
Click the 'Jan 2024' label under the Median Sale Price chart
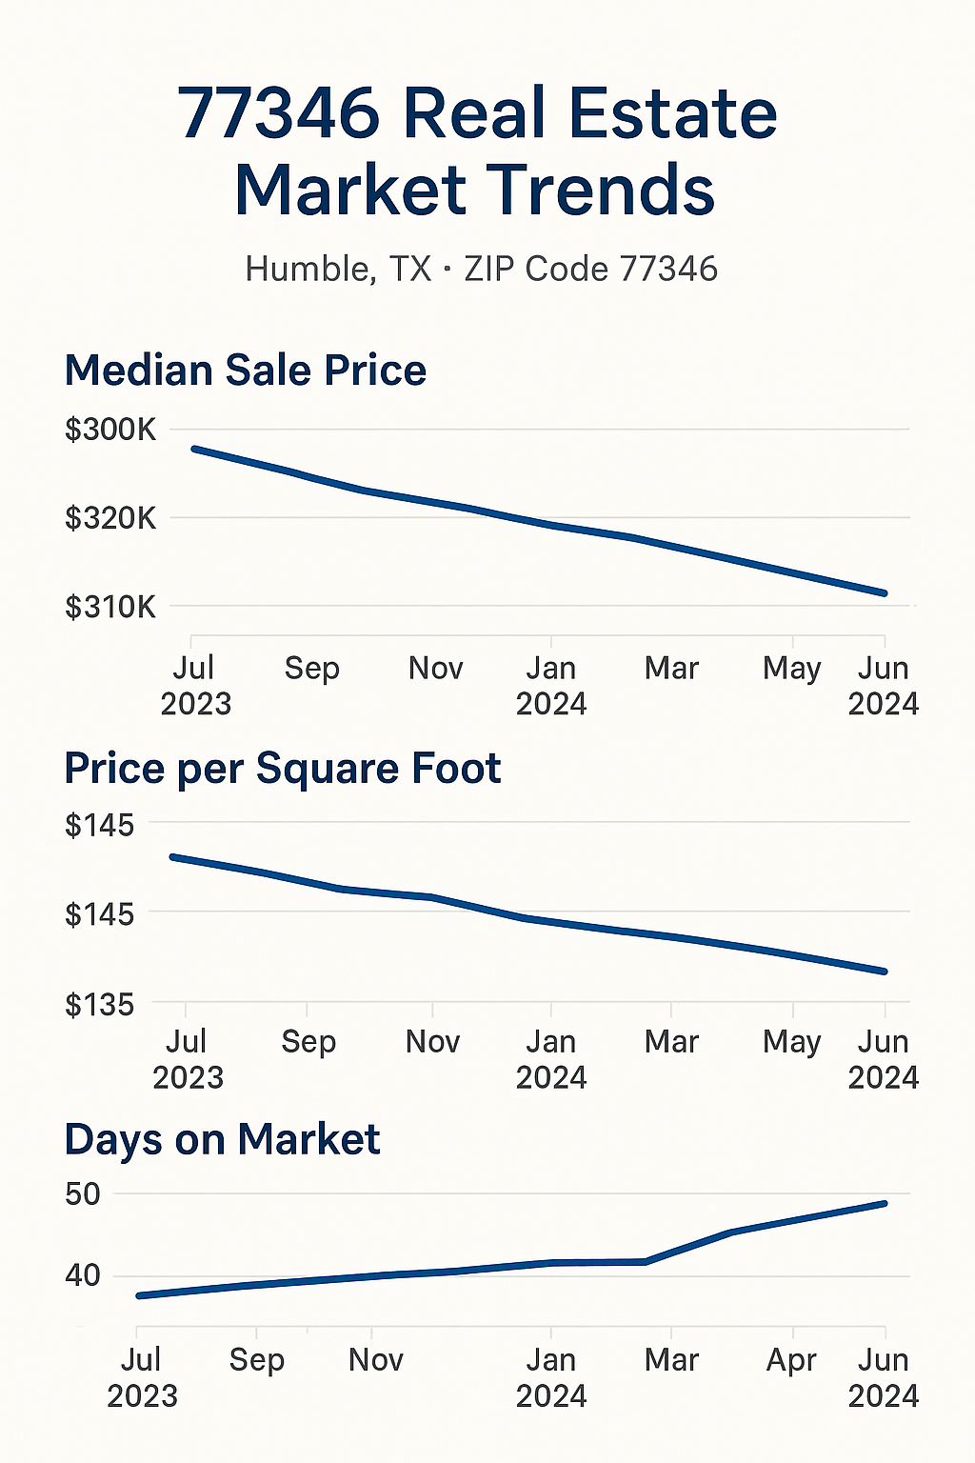coord(551,686)
